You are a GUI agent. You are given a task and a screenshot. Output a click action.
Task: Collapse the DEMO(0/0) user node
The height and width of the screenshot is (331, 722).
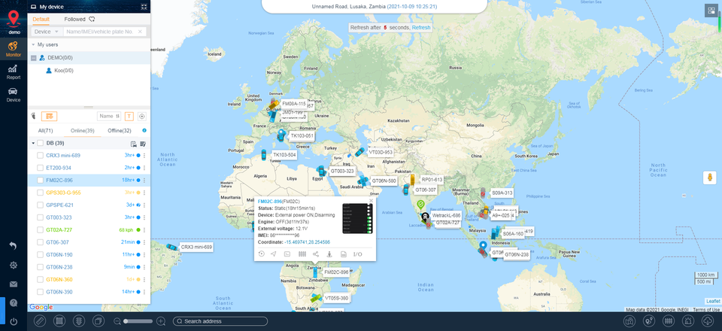click(x=33, y=58)
